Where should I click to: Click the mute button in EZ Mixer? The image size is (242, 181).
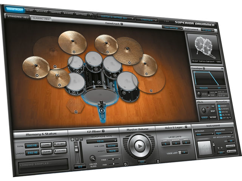tap(81, 139)
